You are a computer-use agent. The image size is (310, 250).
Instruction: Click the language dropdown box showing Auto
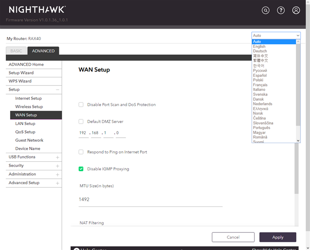coord(276,35)
